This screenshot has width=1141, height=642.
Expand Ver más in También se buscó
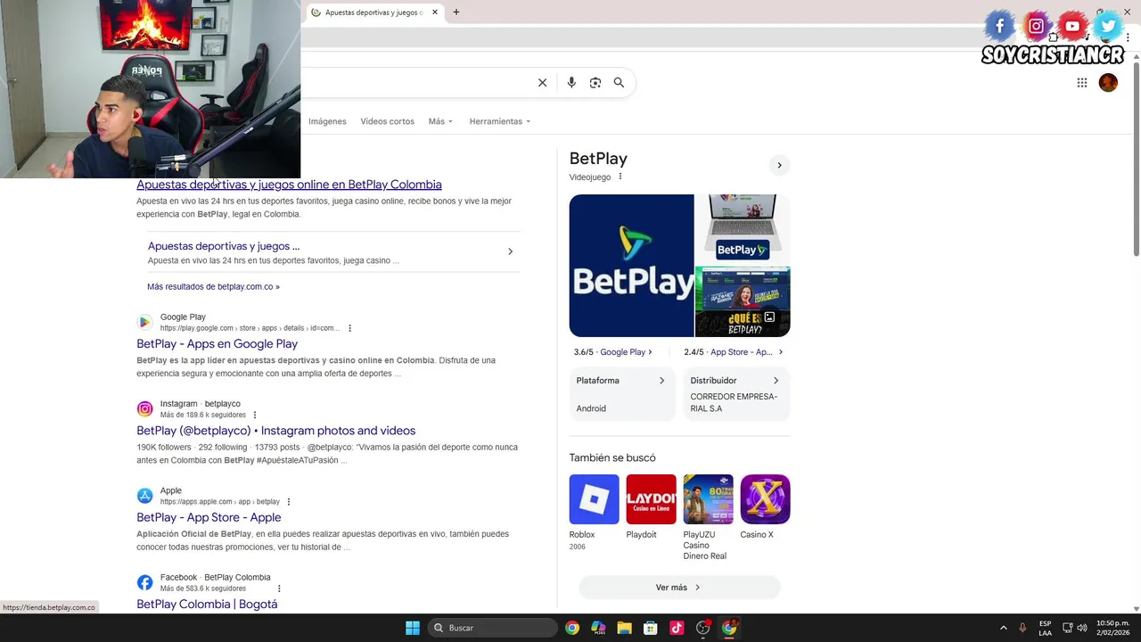(x=679, y=588)
